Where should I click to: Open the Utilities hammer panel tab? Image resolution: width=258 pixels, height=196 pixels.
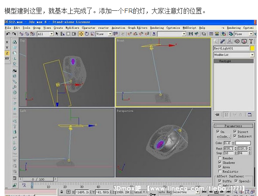(x=251, y=41)
